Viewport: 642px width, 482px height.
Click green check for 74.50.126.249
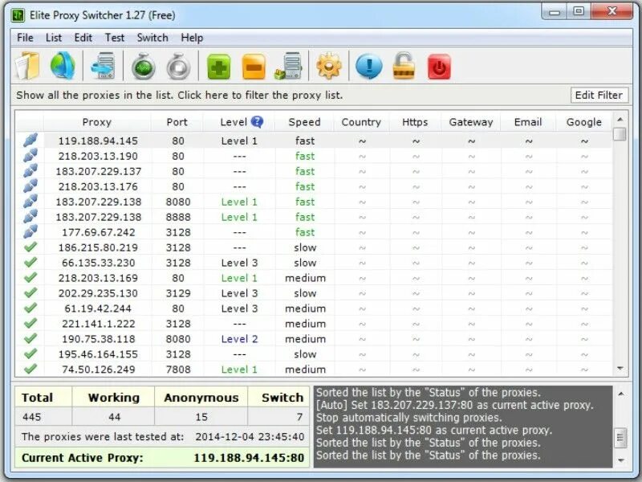click(30, 369)
